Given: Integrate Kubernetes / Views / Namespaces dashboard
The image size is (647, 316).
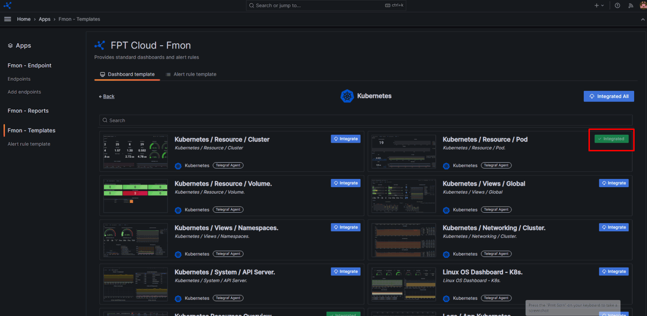Looking at the screenshot, I should (346, 227).
